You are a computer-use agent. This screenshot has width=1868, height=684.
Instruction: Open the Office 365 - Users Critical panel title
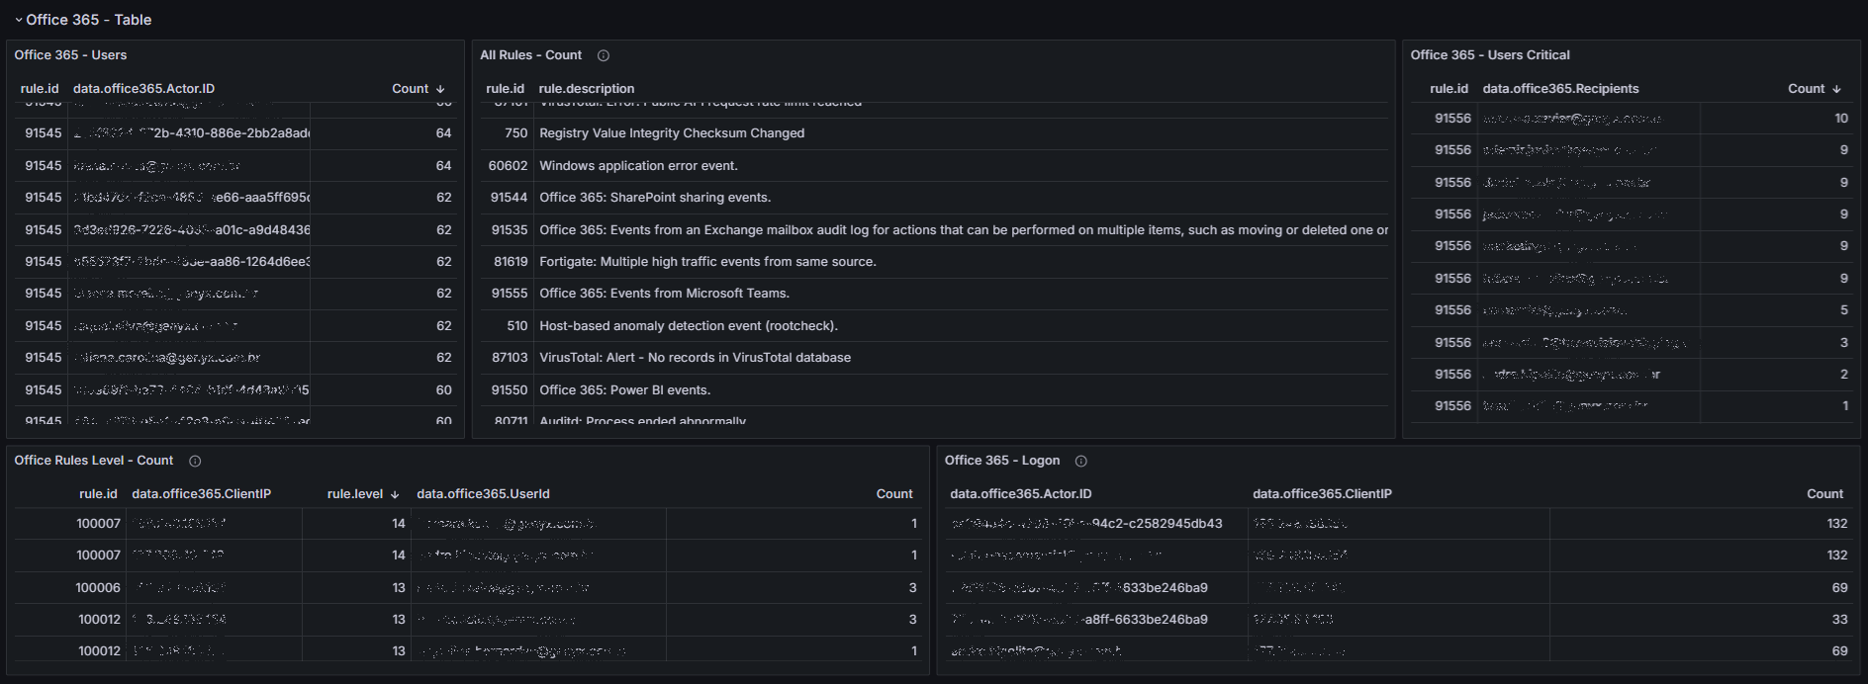(x=1489, y=55)
